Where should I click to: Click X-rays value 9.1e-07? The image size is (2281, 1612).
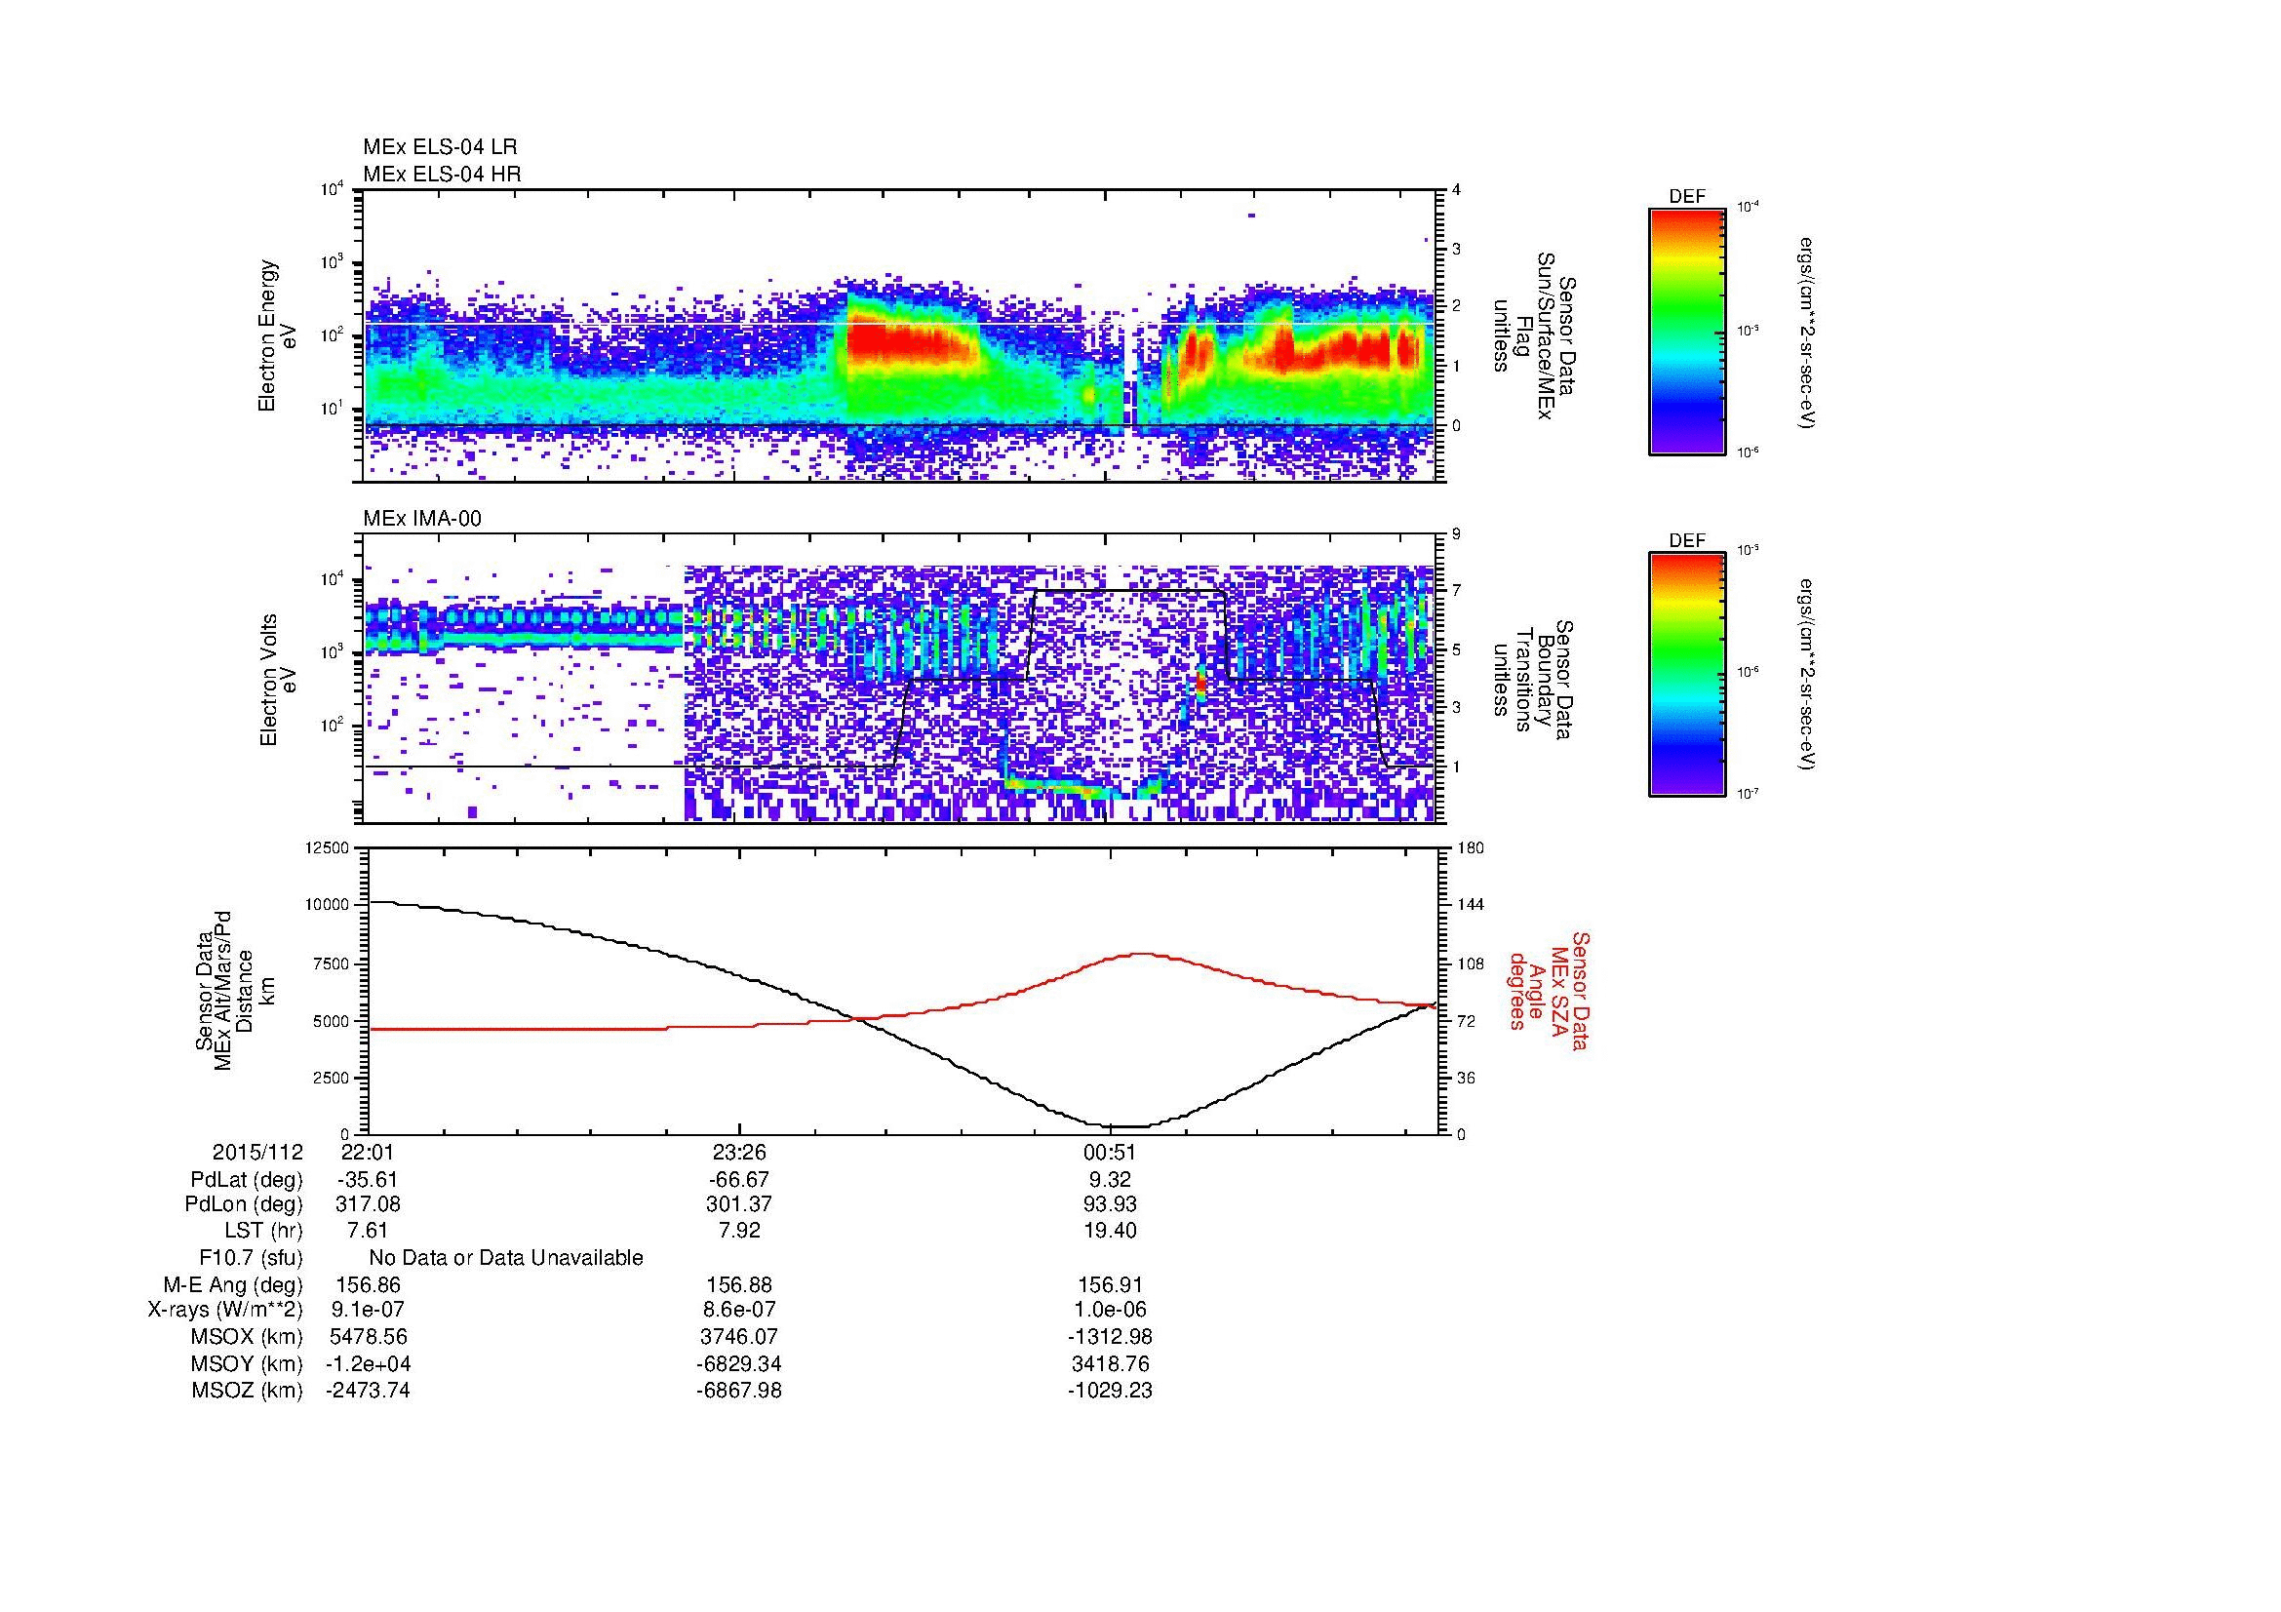[x=368, y=1310]
